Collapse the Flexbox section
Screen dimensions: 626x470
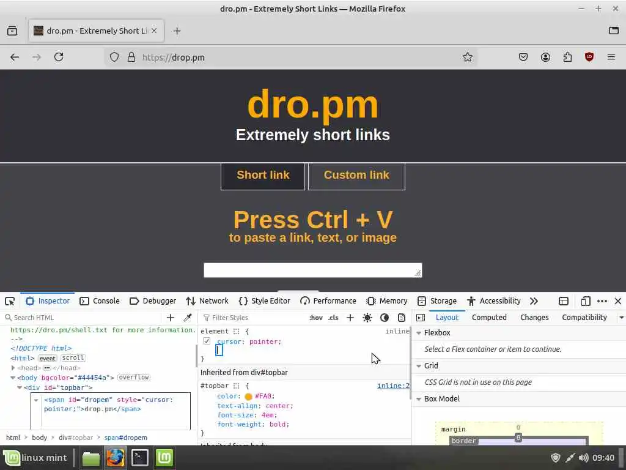(x=419, y=333)
